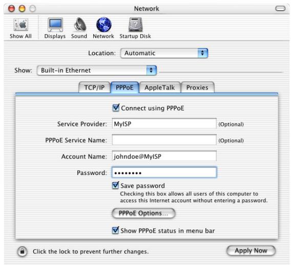Click the Apply Now button
Viewport: 291px width, 265px height.
point(251,251)
